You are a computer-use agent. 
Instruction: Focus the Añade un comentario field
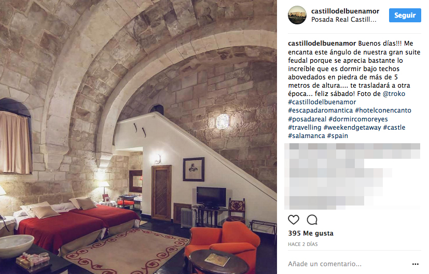(348, 264)
